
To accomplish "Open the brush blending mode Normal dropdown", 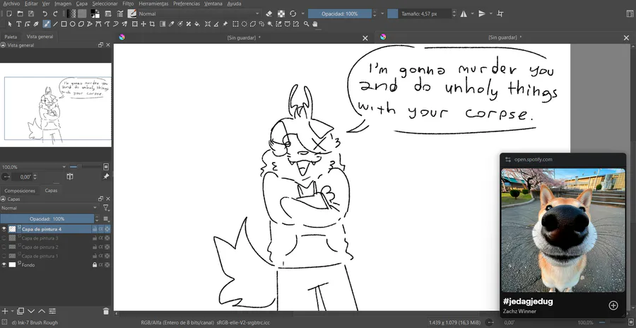I will [x=199, y=14].
